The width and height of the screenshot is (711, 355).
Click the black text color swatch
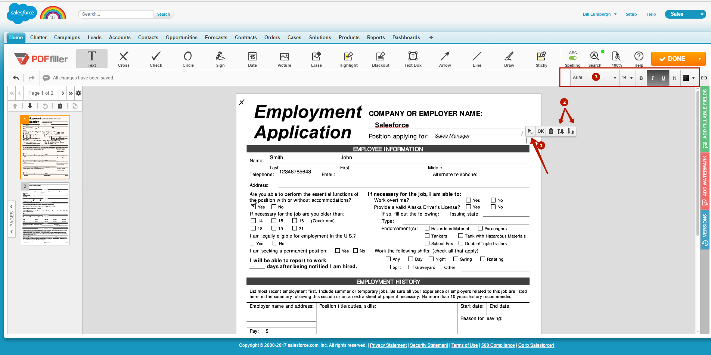point(686,78)
